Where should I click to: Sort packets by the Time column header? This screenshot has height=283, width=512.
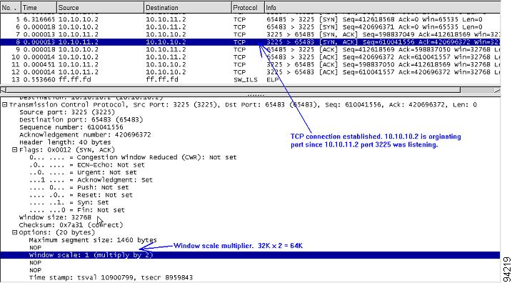(39, 8)
